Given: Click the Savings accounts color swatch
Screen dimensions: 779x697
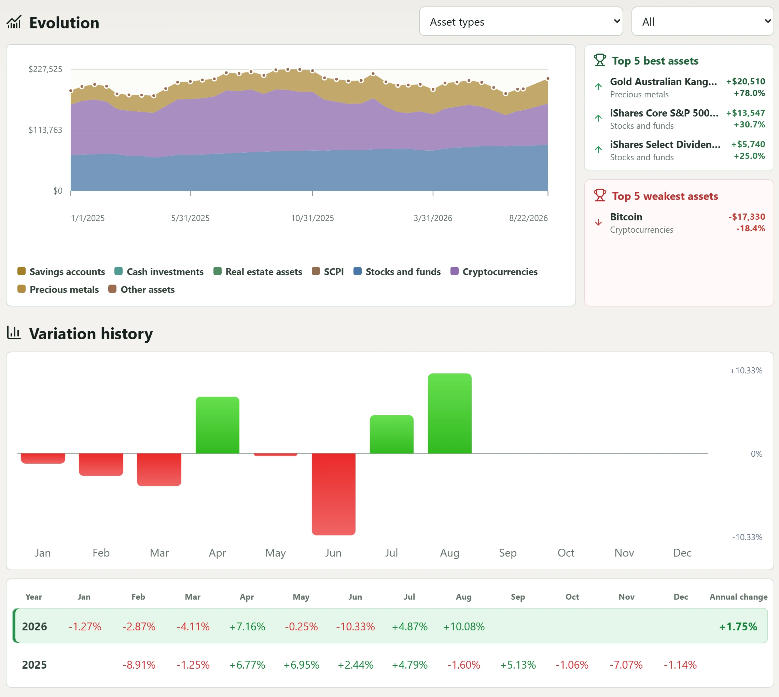Looking at the screenshot, I should pos(22,271).
